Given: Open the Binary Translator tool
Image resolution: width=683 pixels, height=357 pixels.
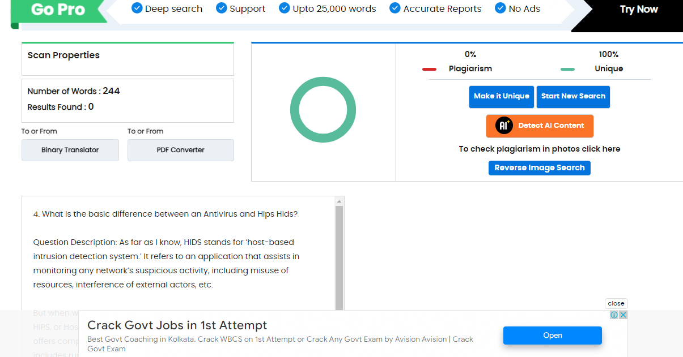Looking at the screenshot, I should (x=70, y=150).
